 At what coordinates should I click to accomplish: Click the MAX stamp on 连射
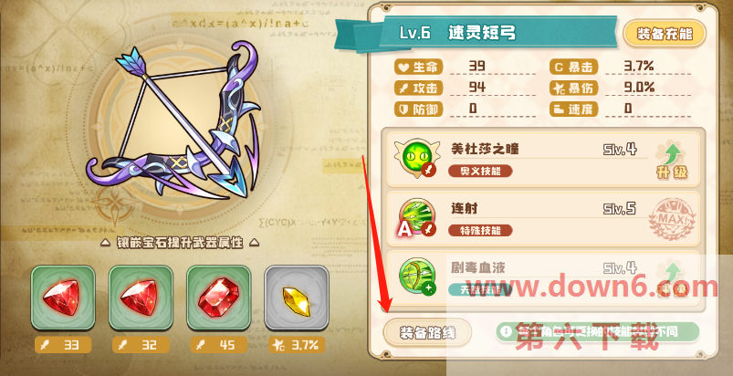pos(672,219)
